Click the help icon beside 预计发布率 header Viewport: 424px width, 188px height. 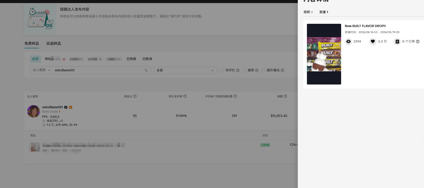pyautogui.click(x=185, y=96)
